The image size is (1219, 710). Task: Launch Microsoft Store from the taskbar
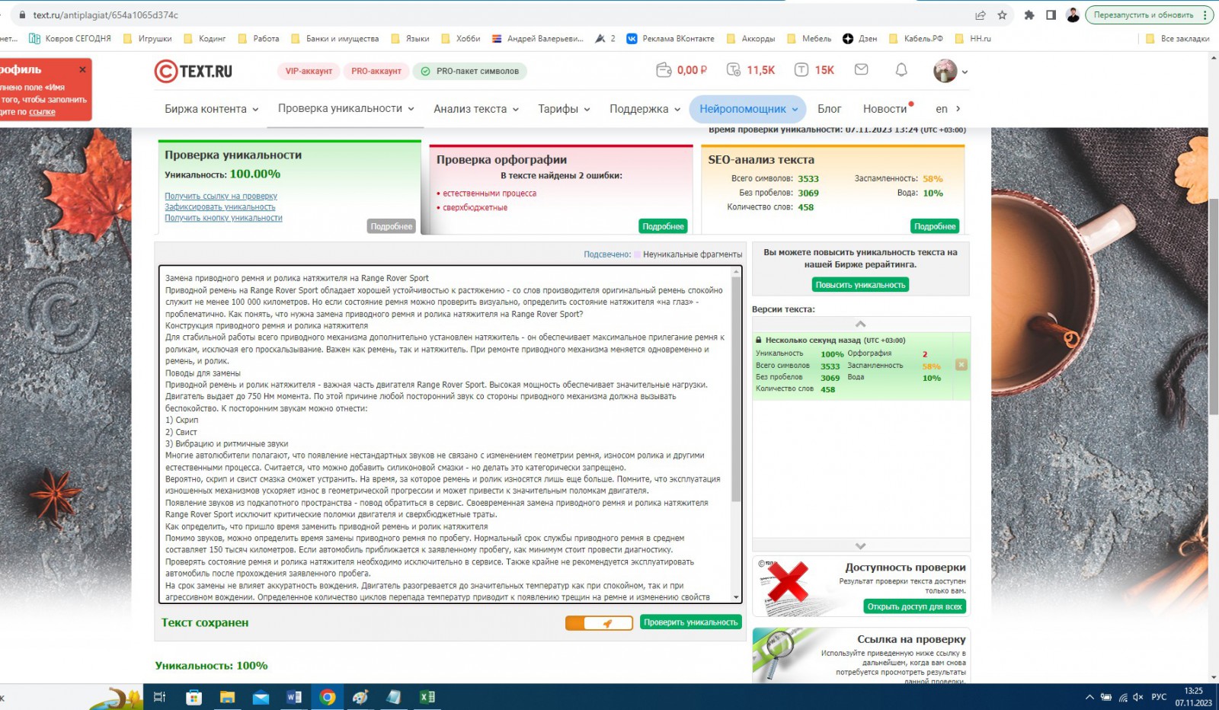(194, 697)
